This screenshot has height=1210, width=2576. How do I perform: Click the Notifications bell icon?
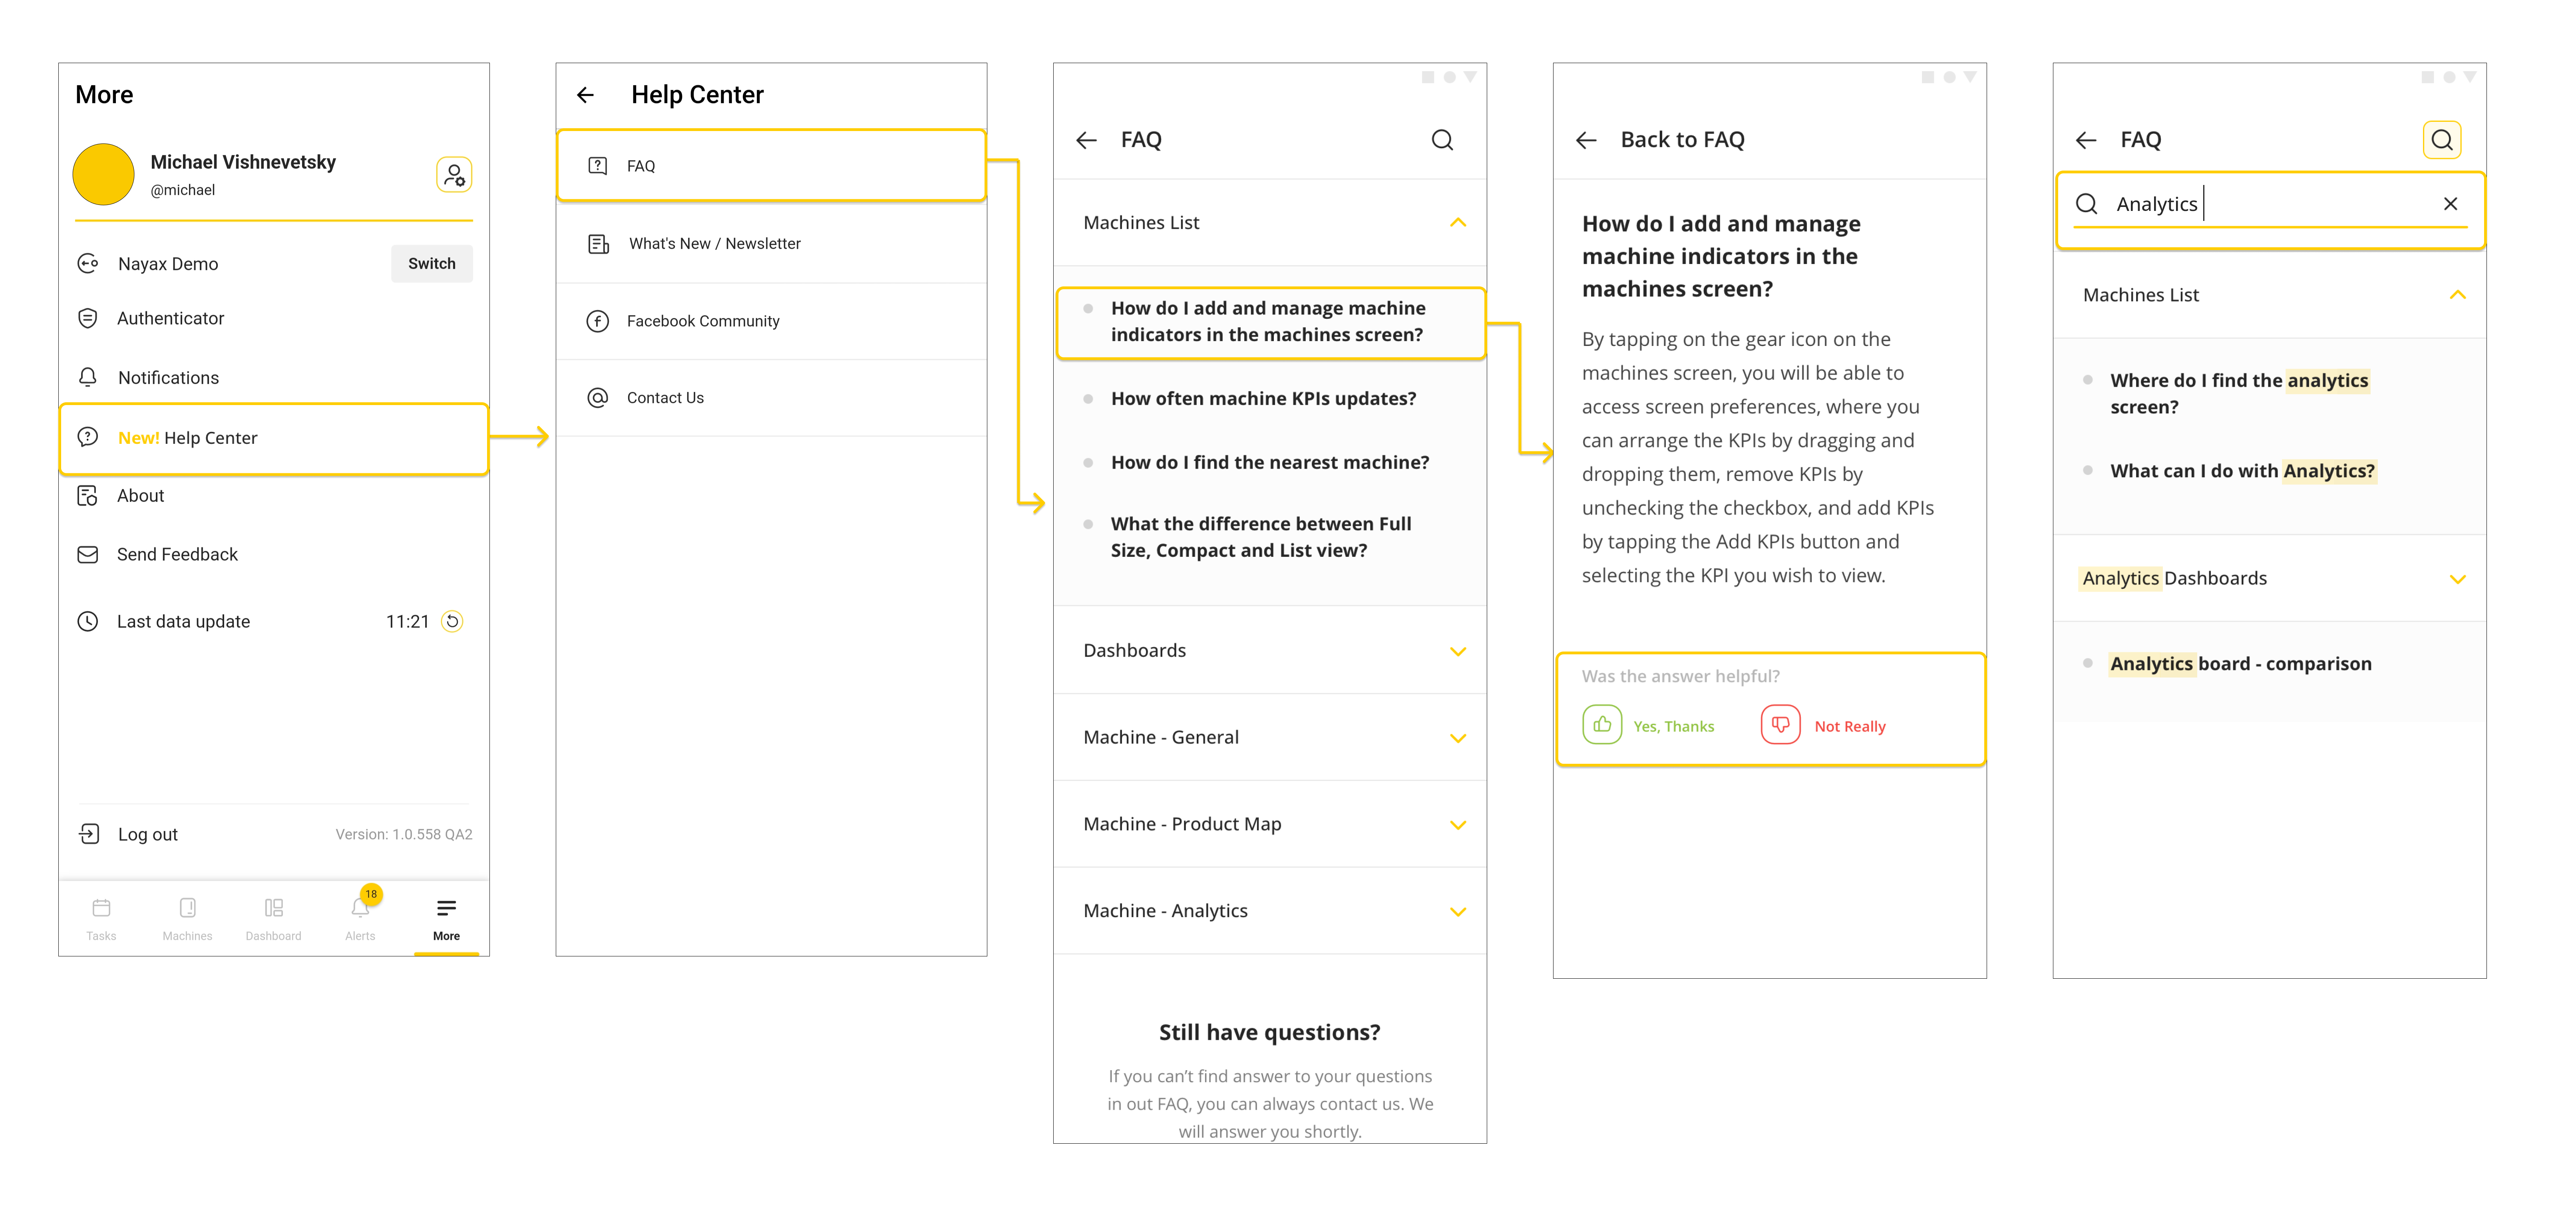click(88, 378)
